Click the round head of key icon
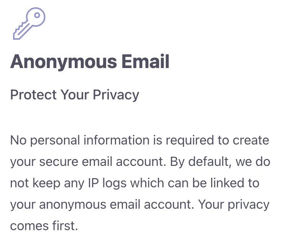 (37, 15)
